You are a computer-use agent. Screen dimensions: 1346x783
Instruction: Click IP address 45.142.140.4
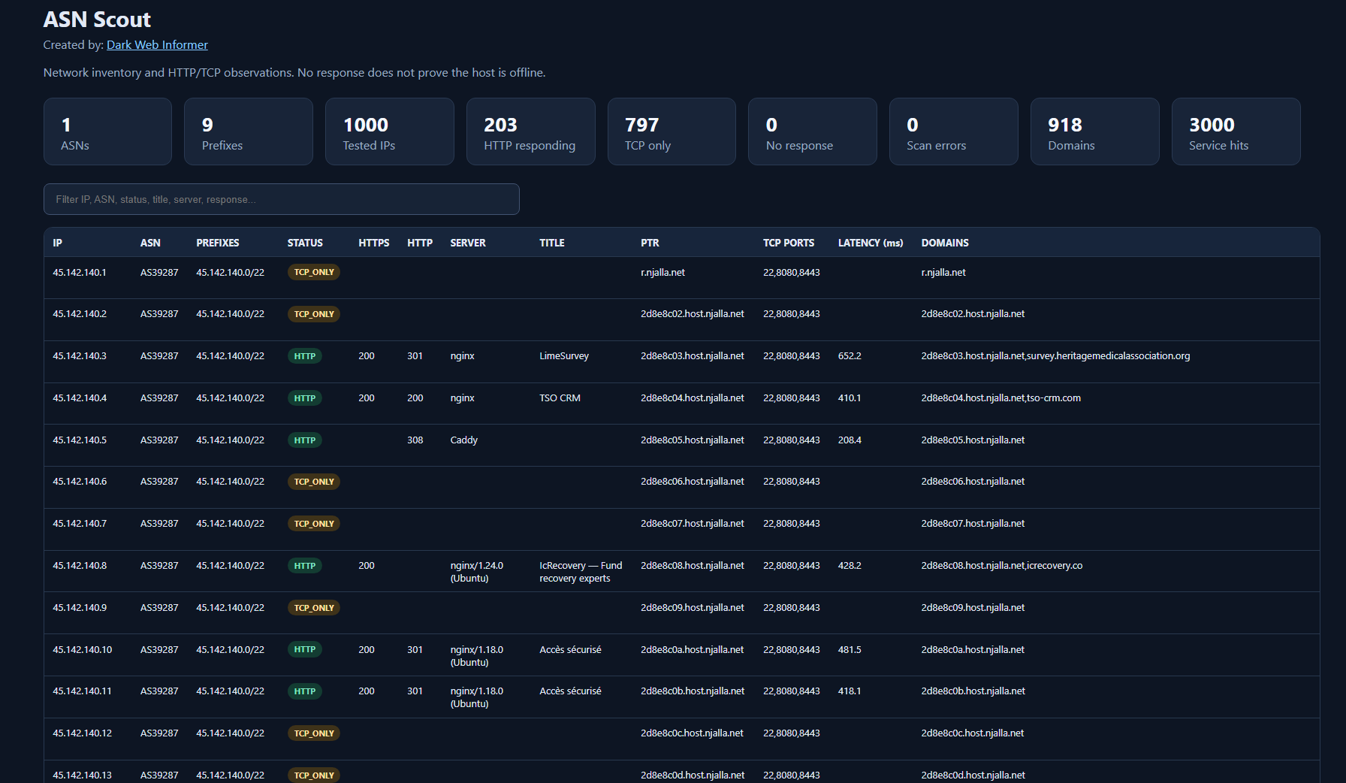(80, 398)
